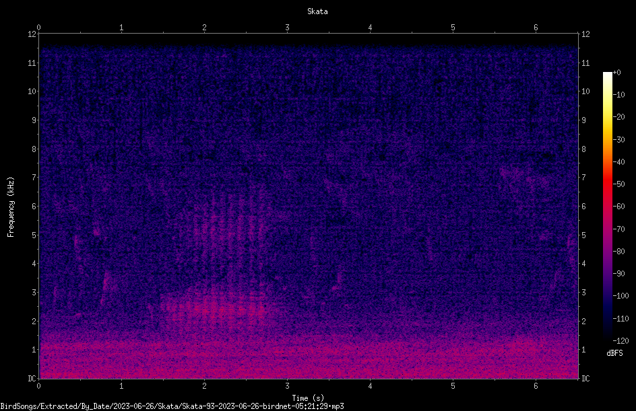Viewport: 636px width, 411px height.
Task: Click the "-50" label on the color scale
Action: [x=618, y=184]
